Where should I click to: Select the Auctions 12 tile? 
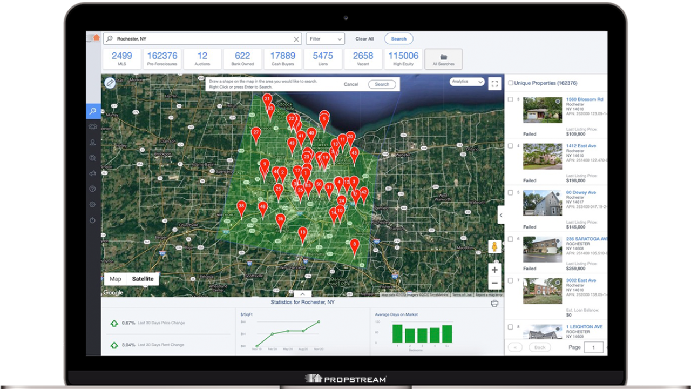[202, 59]
